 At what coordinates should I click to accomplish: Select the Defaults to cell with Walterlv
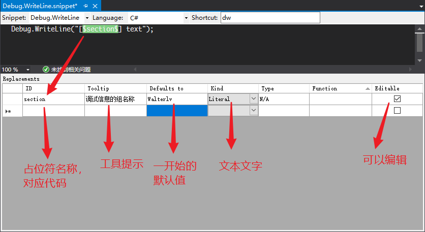click(x=176, y=99)
